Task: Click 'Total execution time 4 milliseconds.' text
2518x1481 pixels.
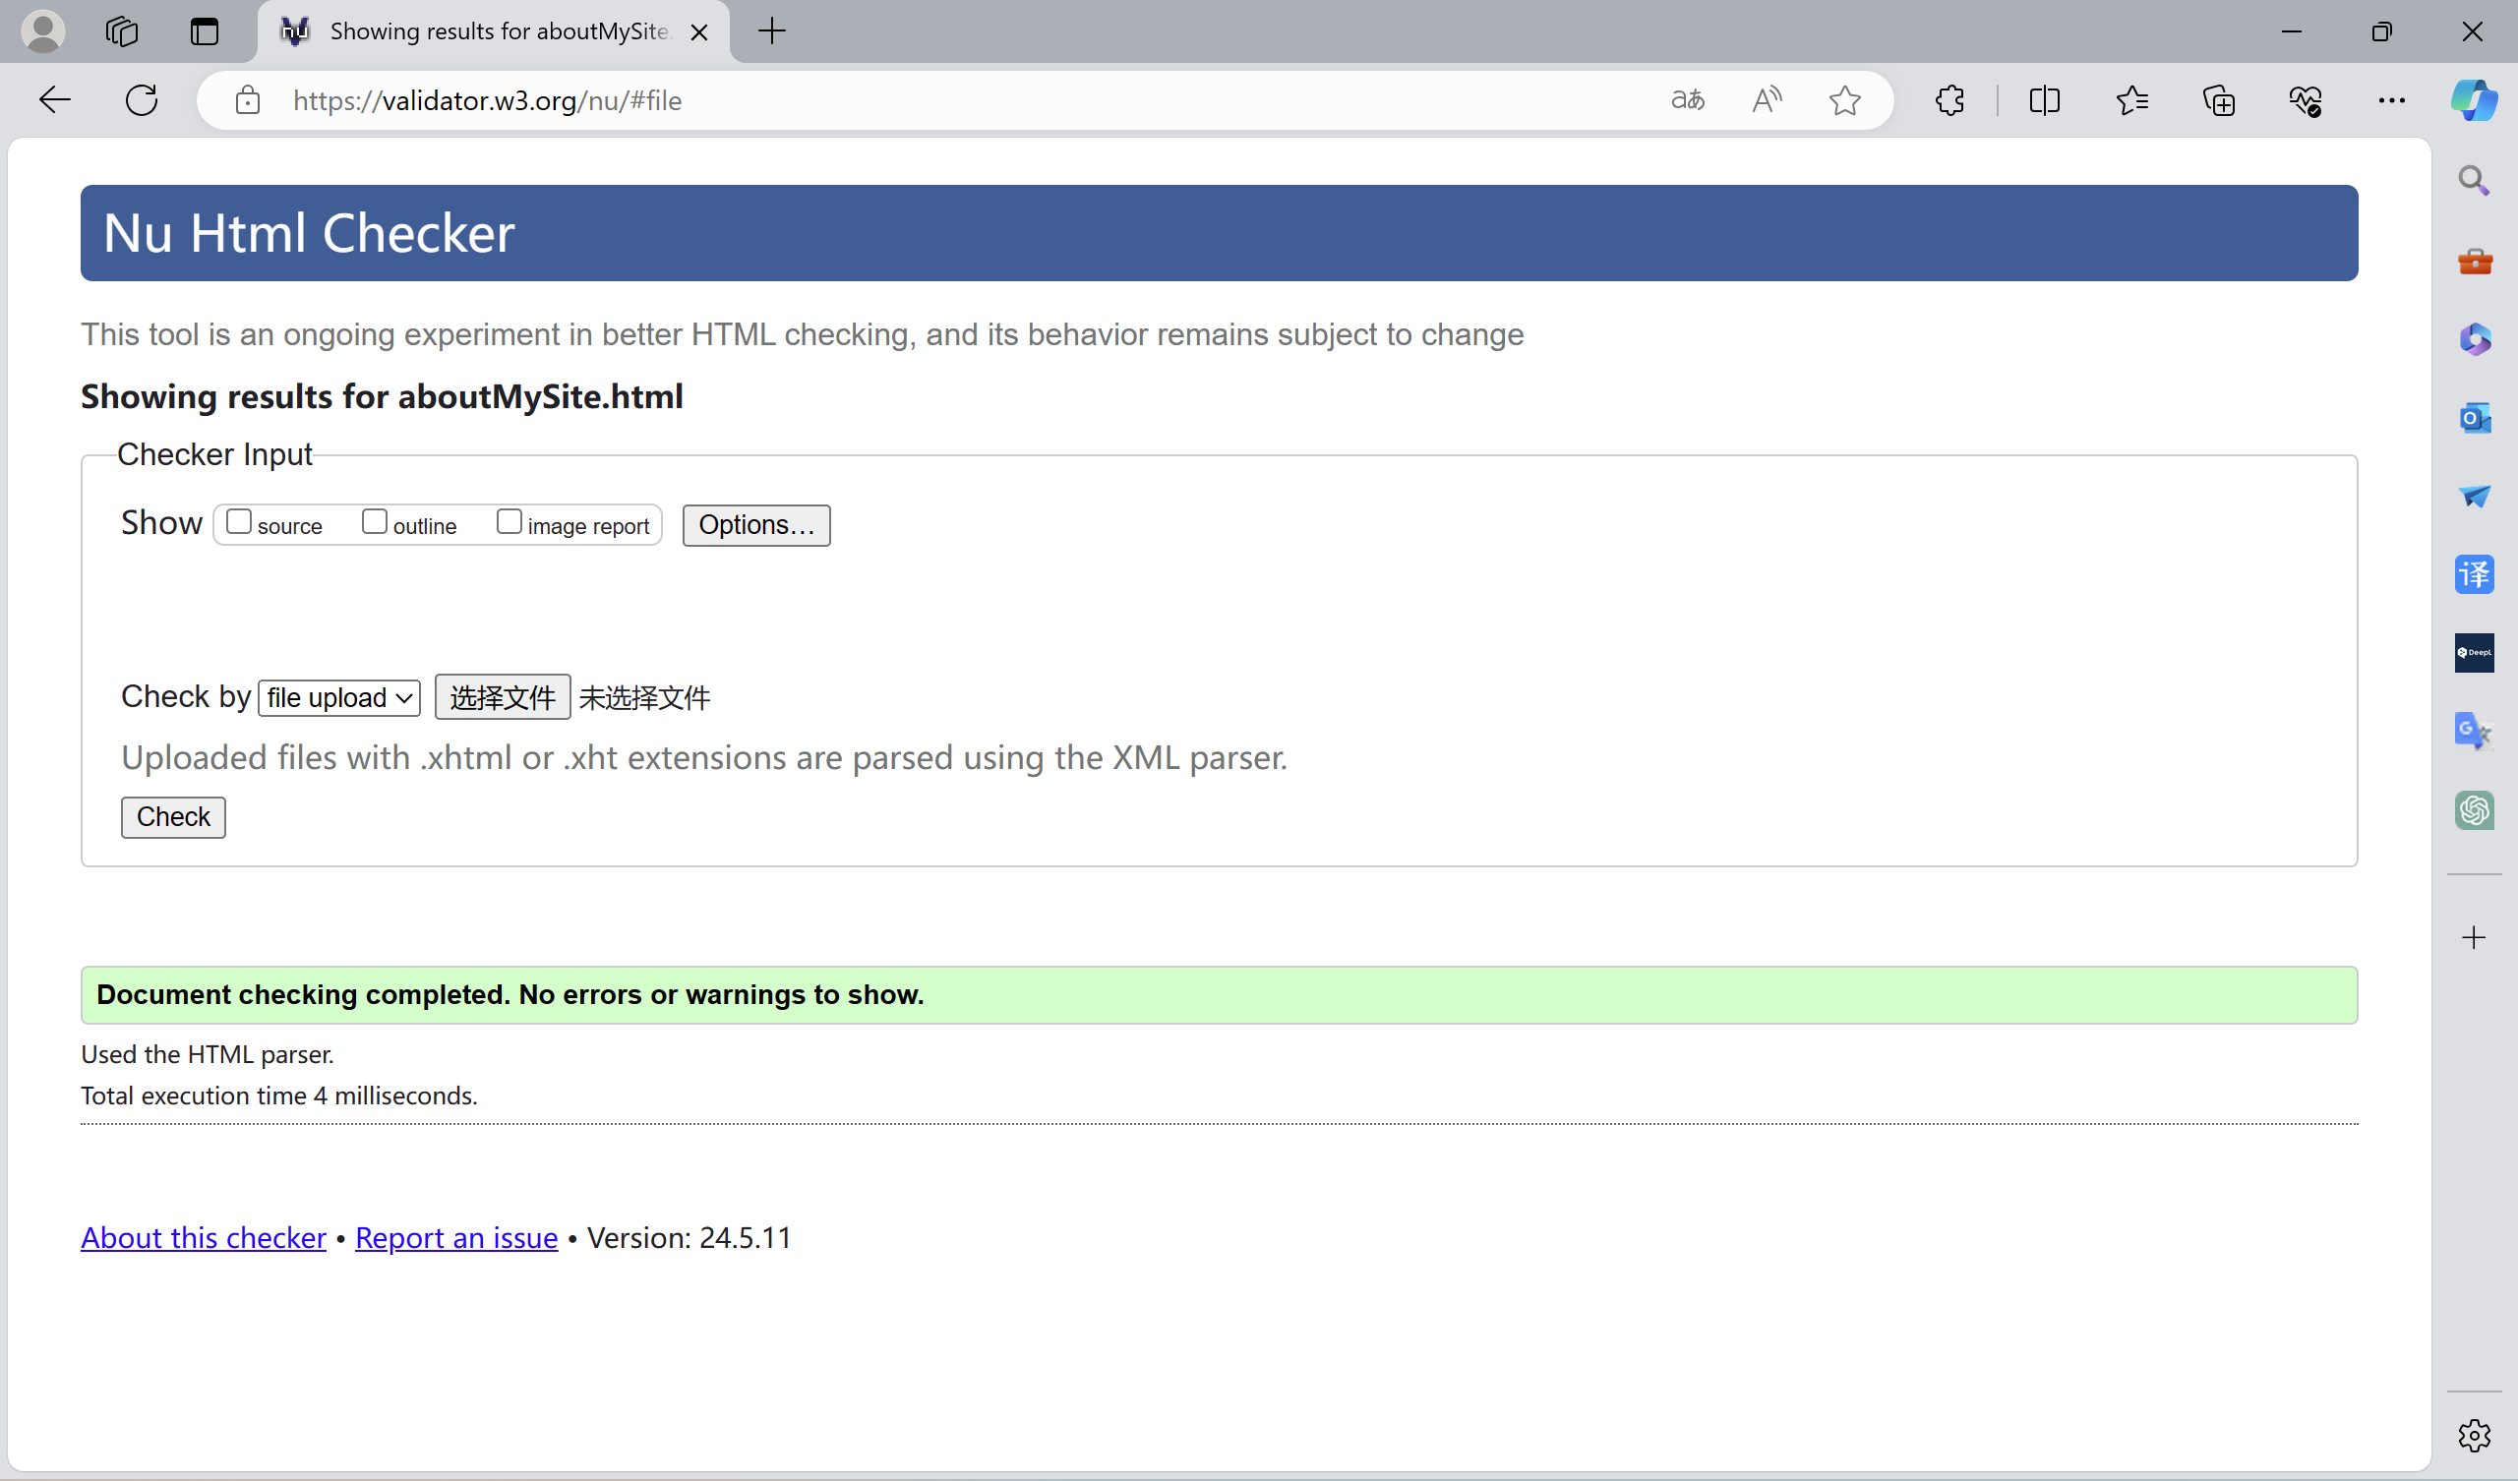Action: pyautogui.click(x=278, y=1096)
